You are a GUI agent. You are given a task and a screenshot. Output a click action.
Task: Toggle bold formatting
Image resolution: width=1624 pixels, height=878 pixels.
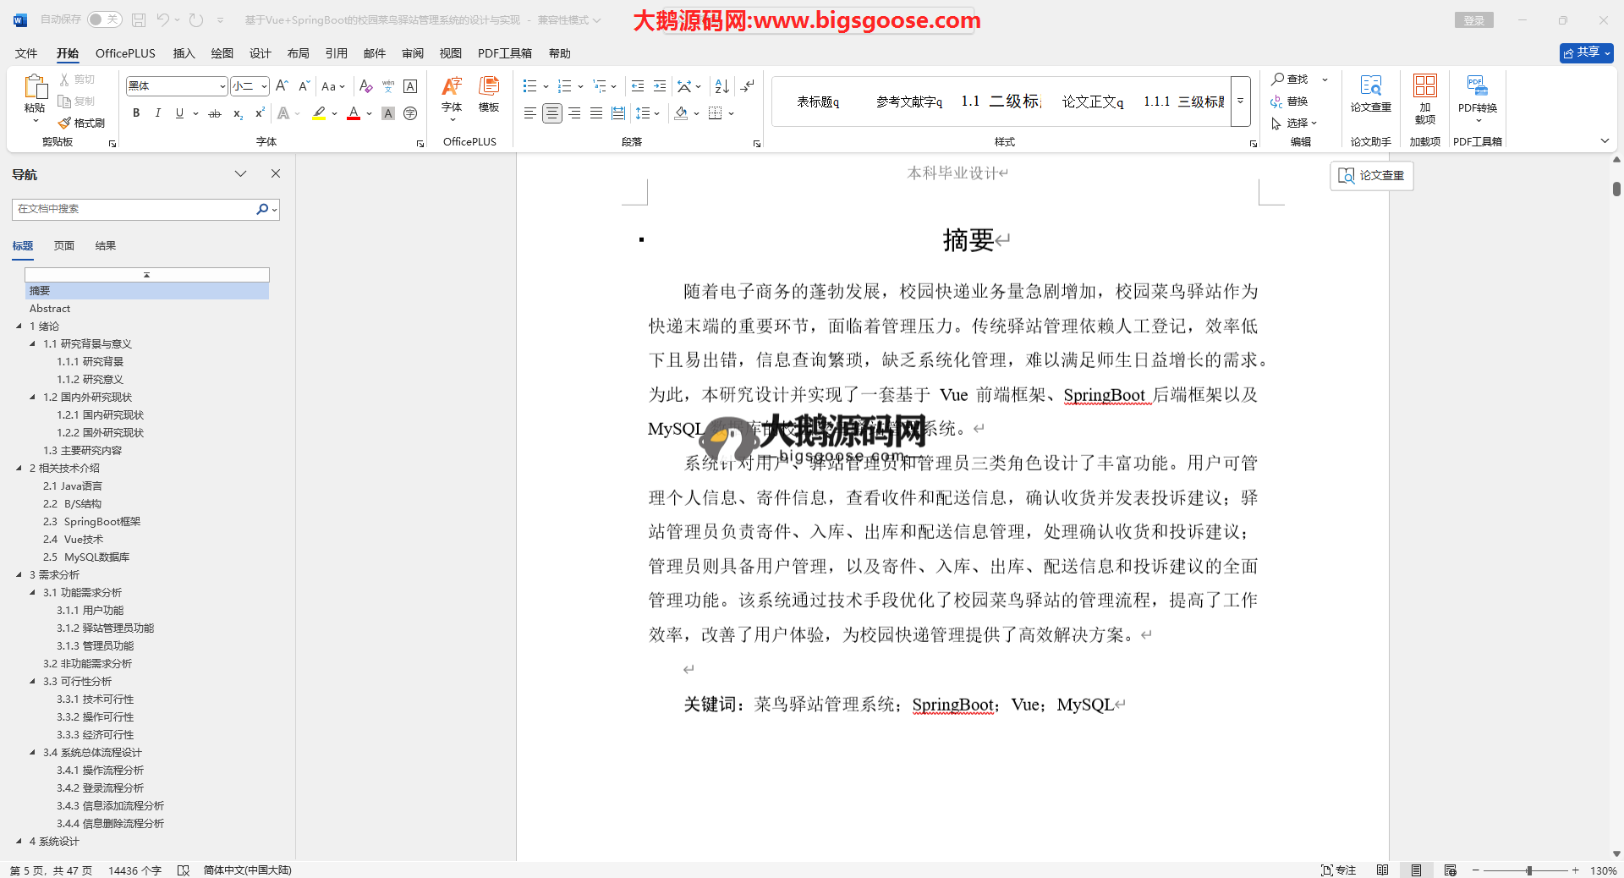tap(136, 113)
